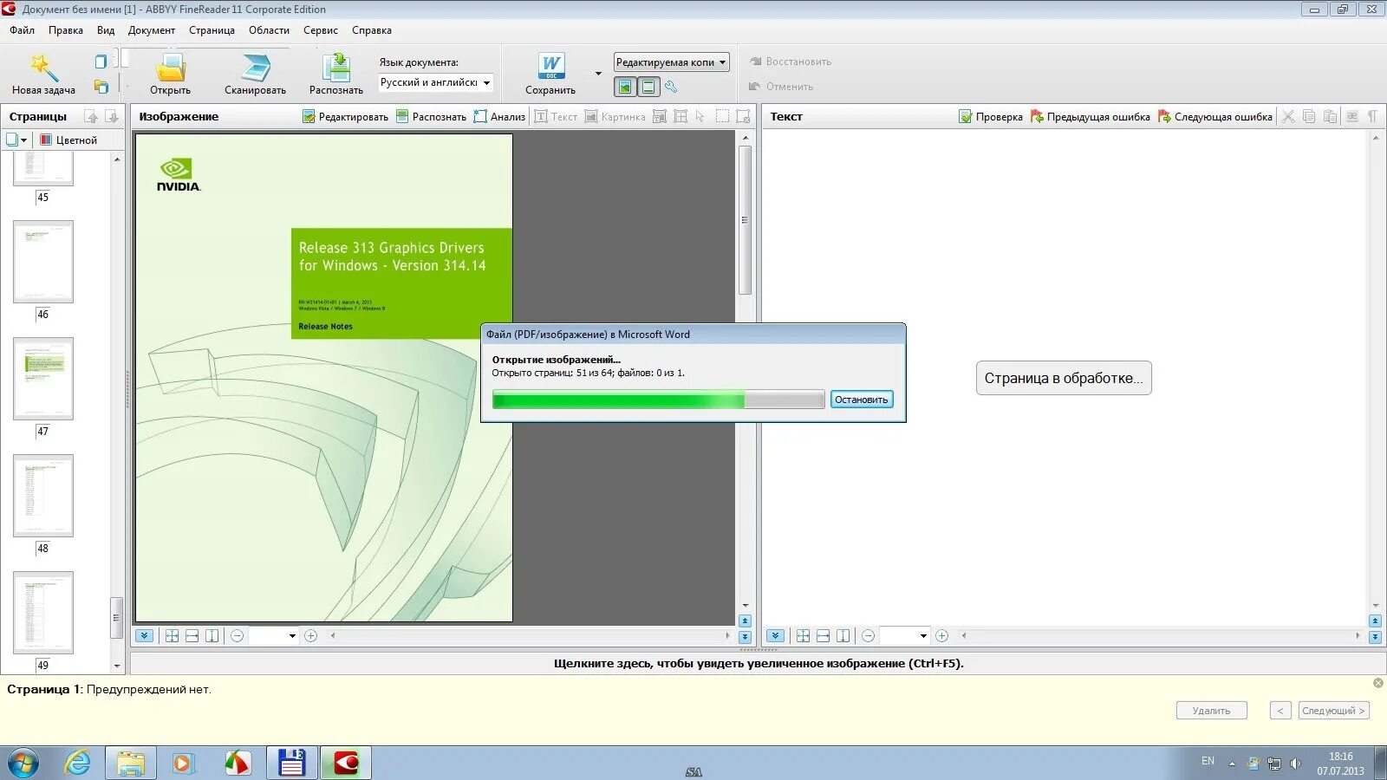Click the table area tool icon
1387x780 pixels.
[x=680, y=116]
